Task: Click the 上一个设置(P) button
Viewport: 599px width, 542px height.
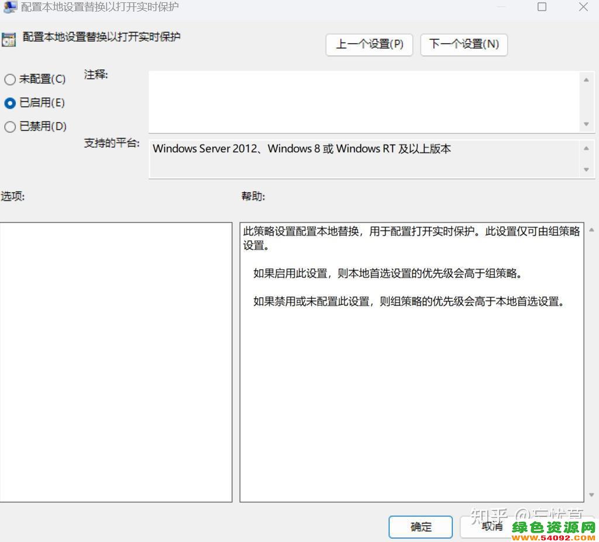Action: click(369, 45)
